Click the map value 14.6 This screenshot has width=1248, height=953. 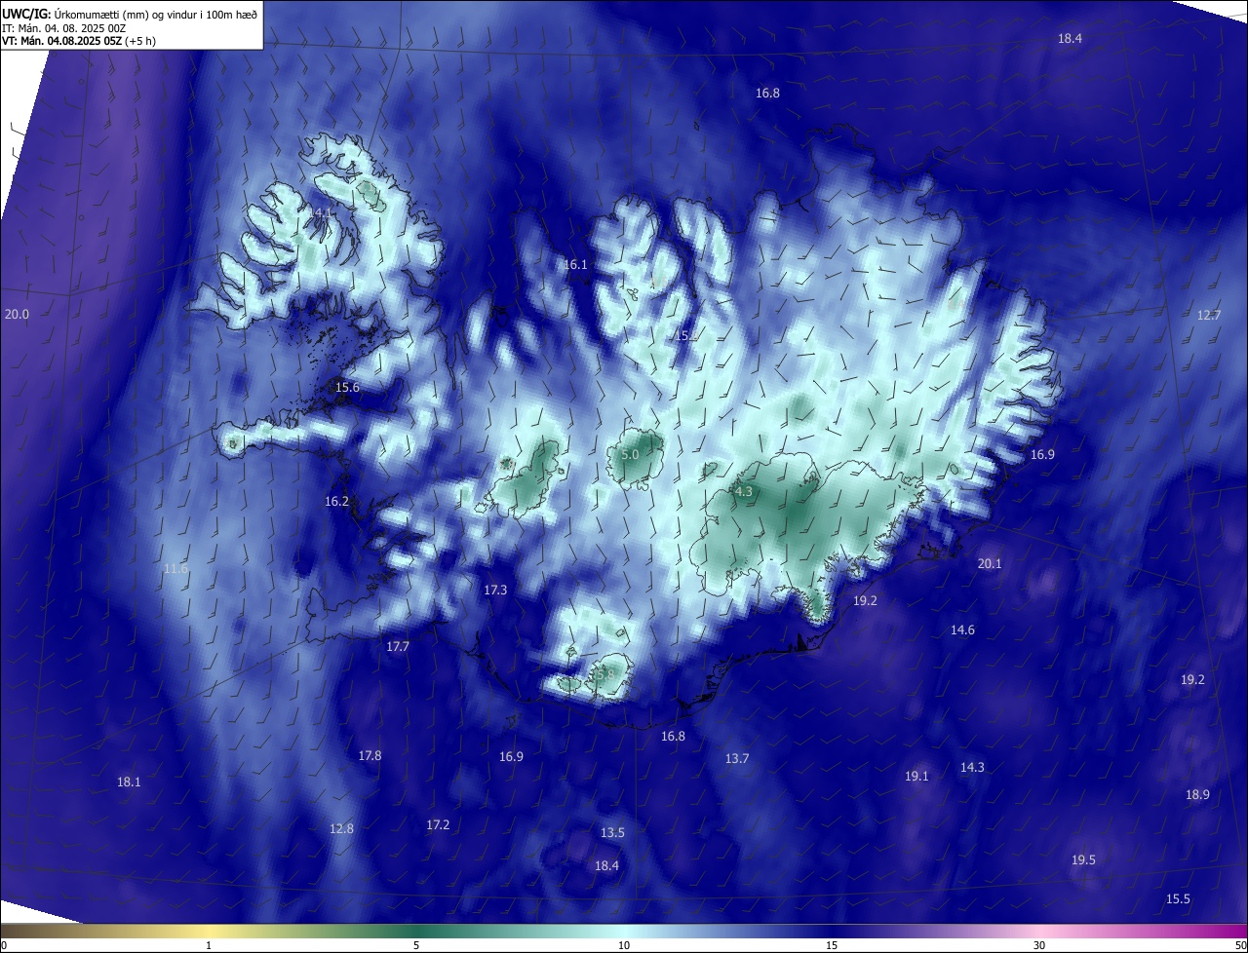962,629
